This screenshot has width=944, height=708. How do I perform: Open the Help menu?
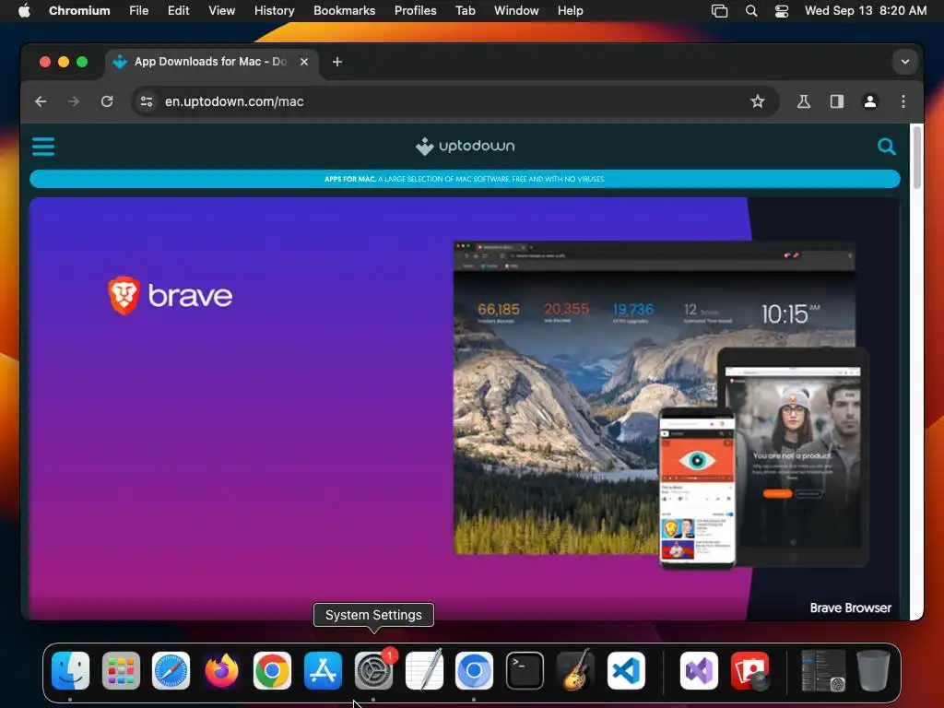570,10
